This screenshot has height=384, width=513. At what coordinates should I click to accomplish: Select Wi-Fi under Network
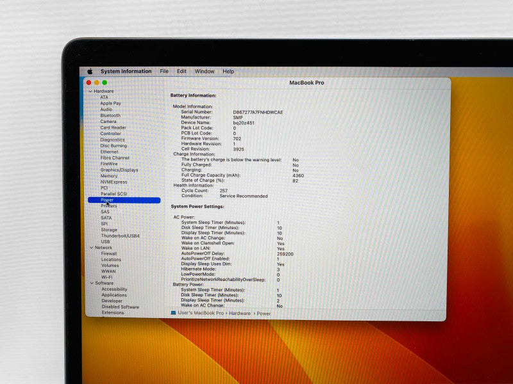[x=106, y=277]
